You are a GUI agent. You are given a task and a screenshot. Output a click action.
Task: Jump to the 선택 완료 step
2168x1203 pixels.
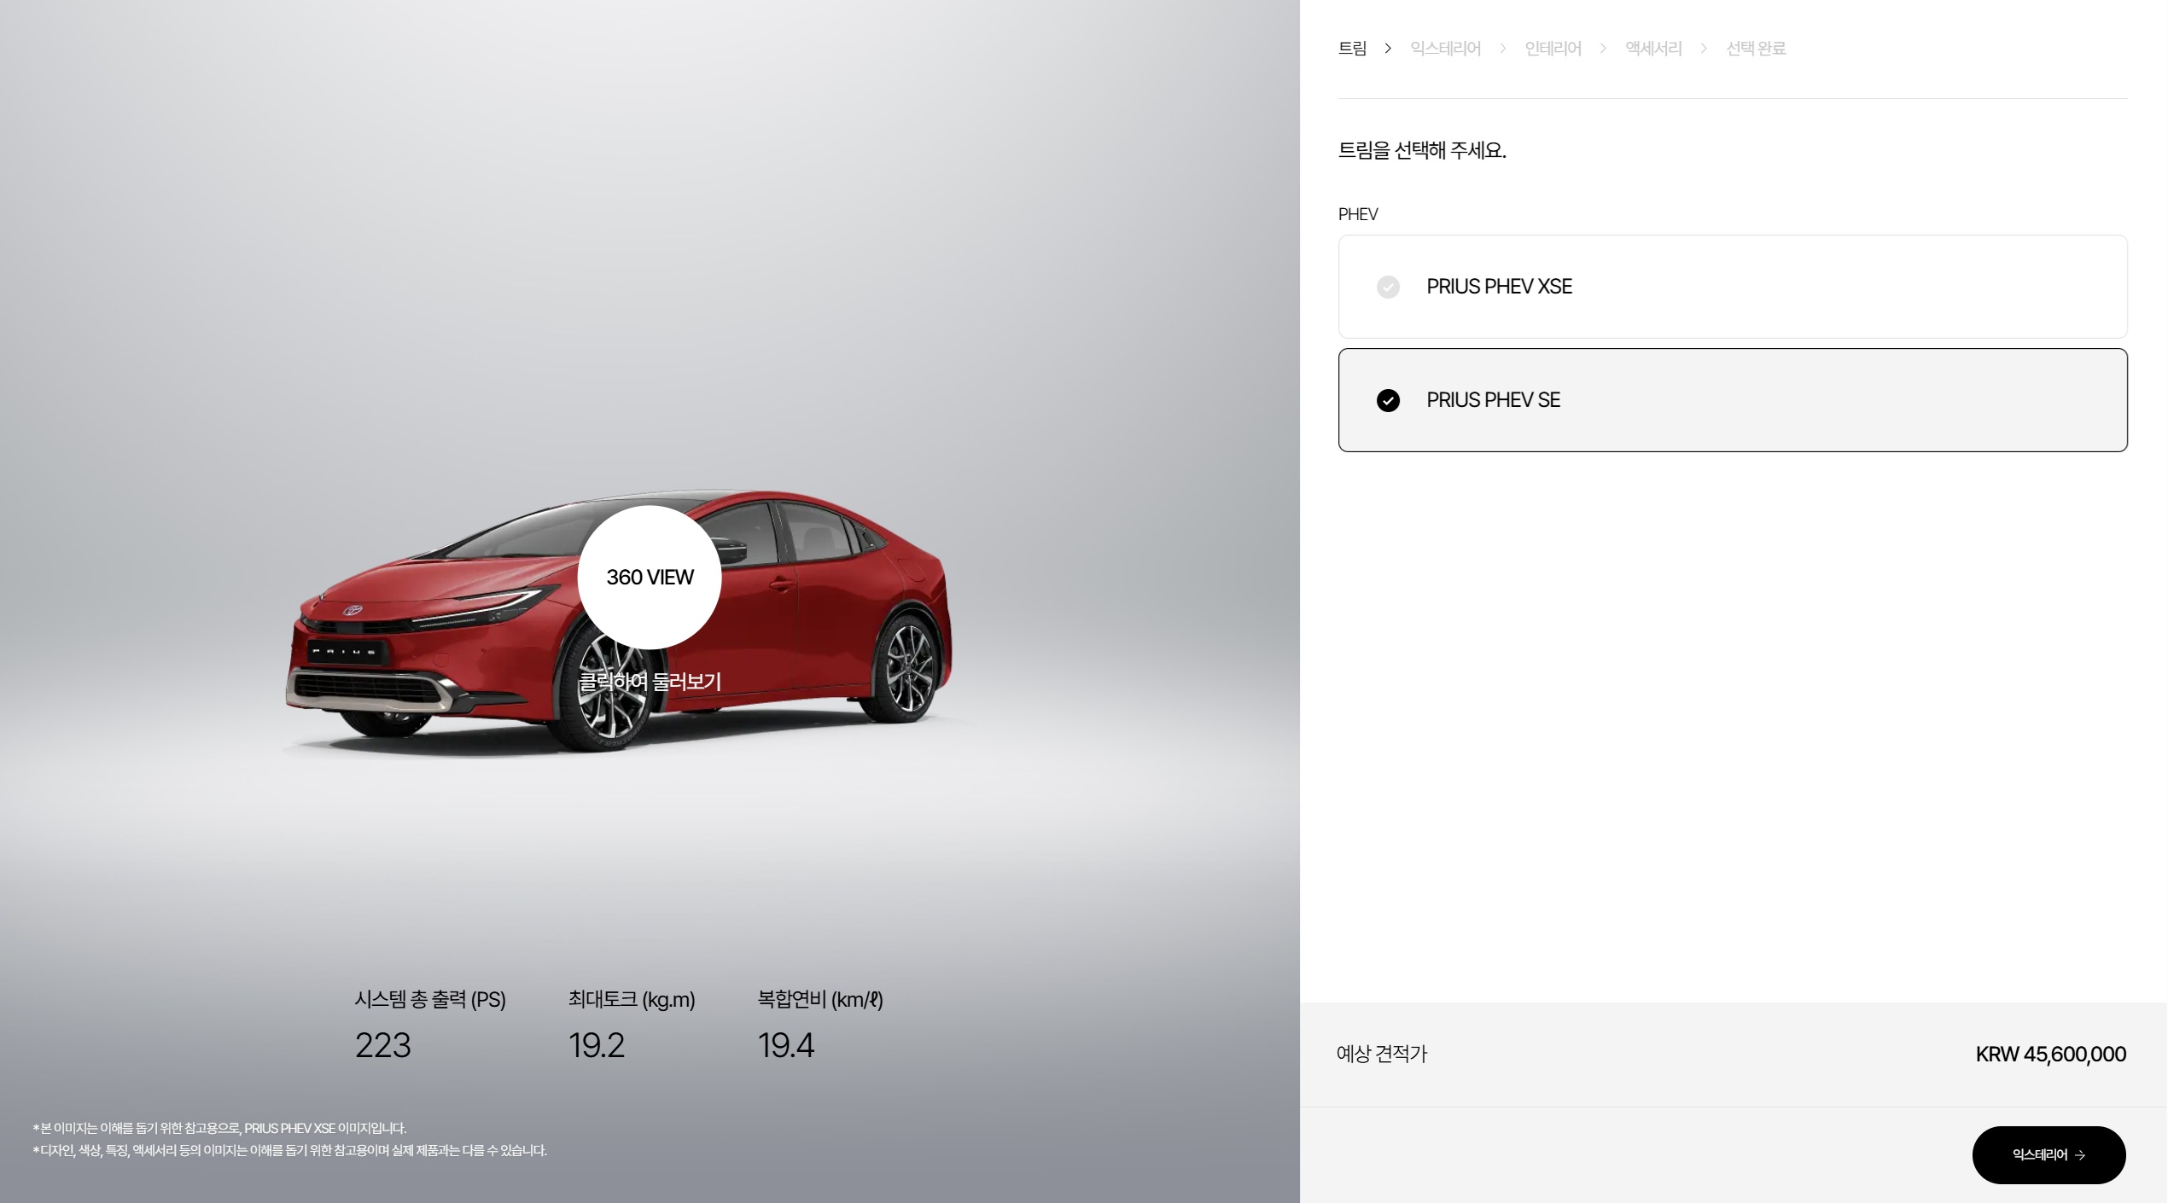coord(1756,49)
